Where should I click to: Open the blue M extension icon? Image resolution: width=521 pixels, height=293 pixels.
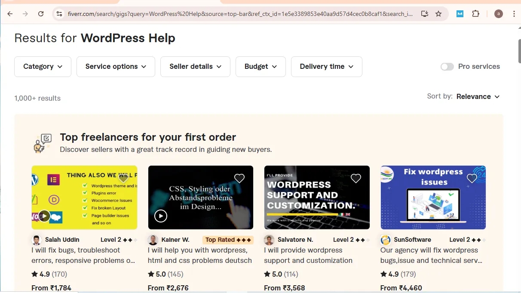[x=460, y=14]
